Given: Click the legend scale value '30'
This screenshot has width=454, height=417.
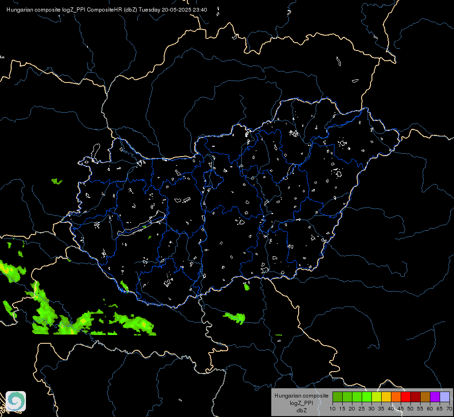Looking at the screenshot, I should pyautogui.click(x=371, y=409).
